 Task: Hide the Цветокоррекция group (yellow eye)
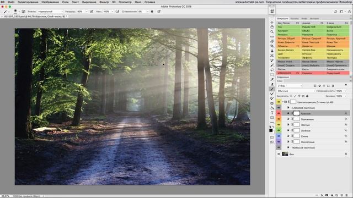(x=279, y=102)
